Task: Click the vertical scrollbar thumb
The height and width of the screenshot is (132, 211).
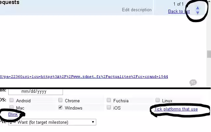Action: pyautogui.click(x=209, y=54)
